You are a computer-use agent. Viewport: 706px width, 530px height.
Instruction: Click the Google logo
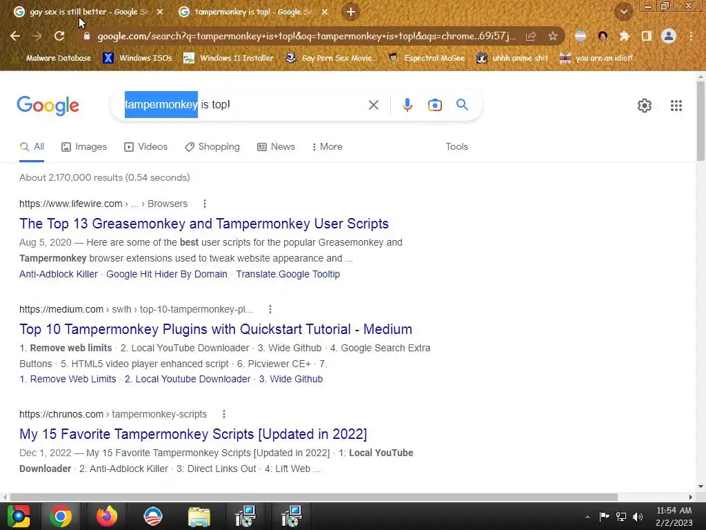[48, 106]
